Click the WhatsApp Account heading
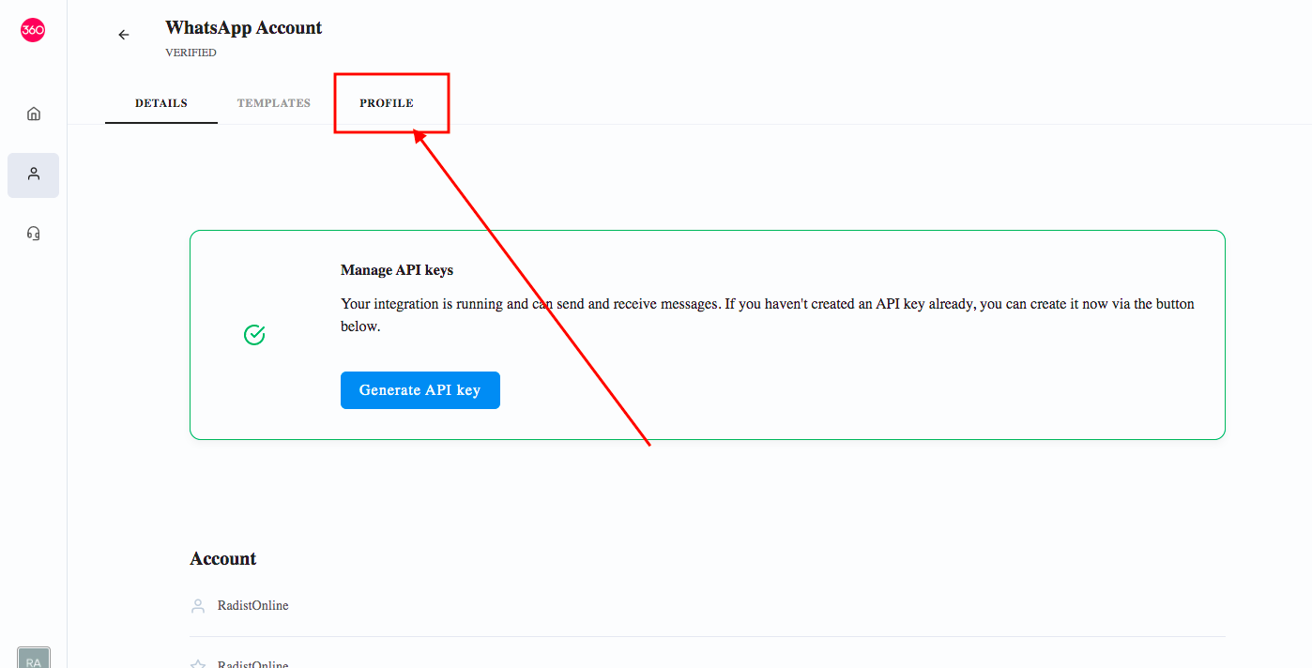The height and width of the screenshot is (668, 1312). [244, 28]
